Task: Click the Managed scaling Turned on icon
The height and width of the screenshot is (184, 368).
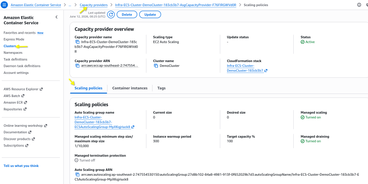Action: tap(302, 117)
